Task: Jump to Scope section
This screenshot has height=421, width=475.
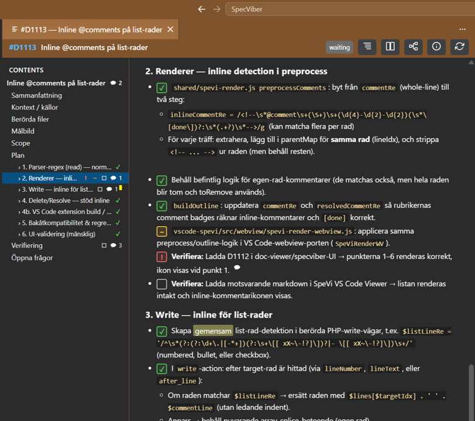Action: coord(20,143)
